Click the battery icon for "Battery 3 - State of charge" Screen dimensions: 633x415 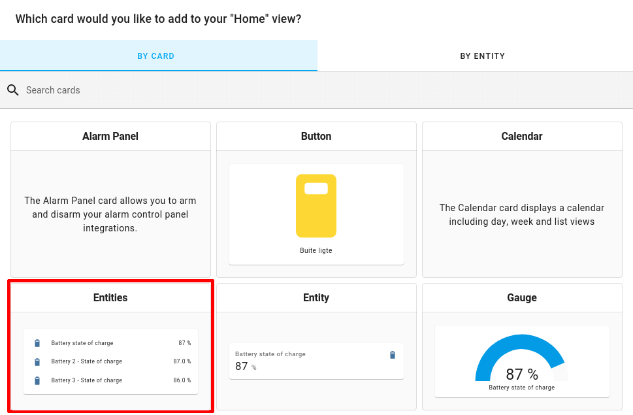click(37, 380)
